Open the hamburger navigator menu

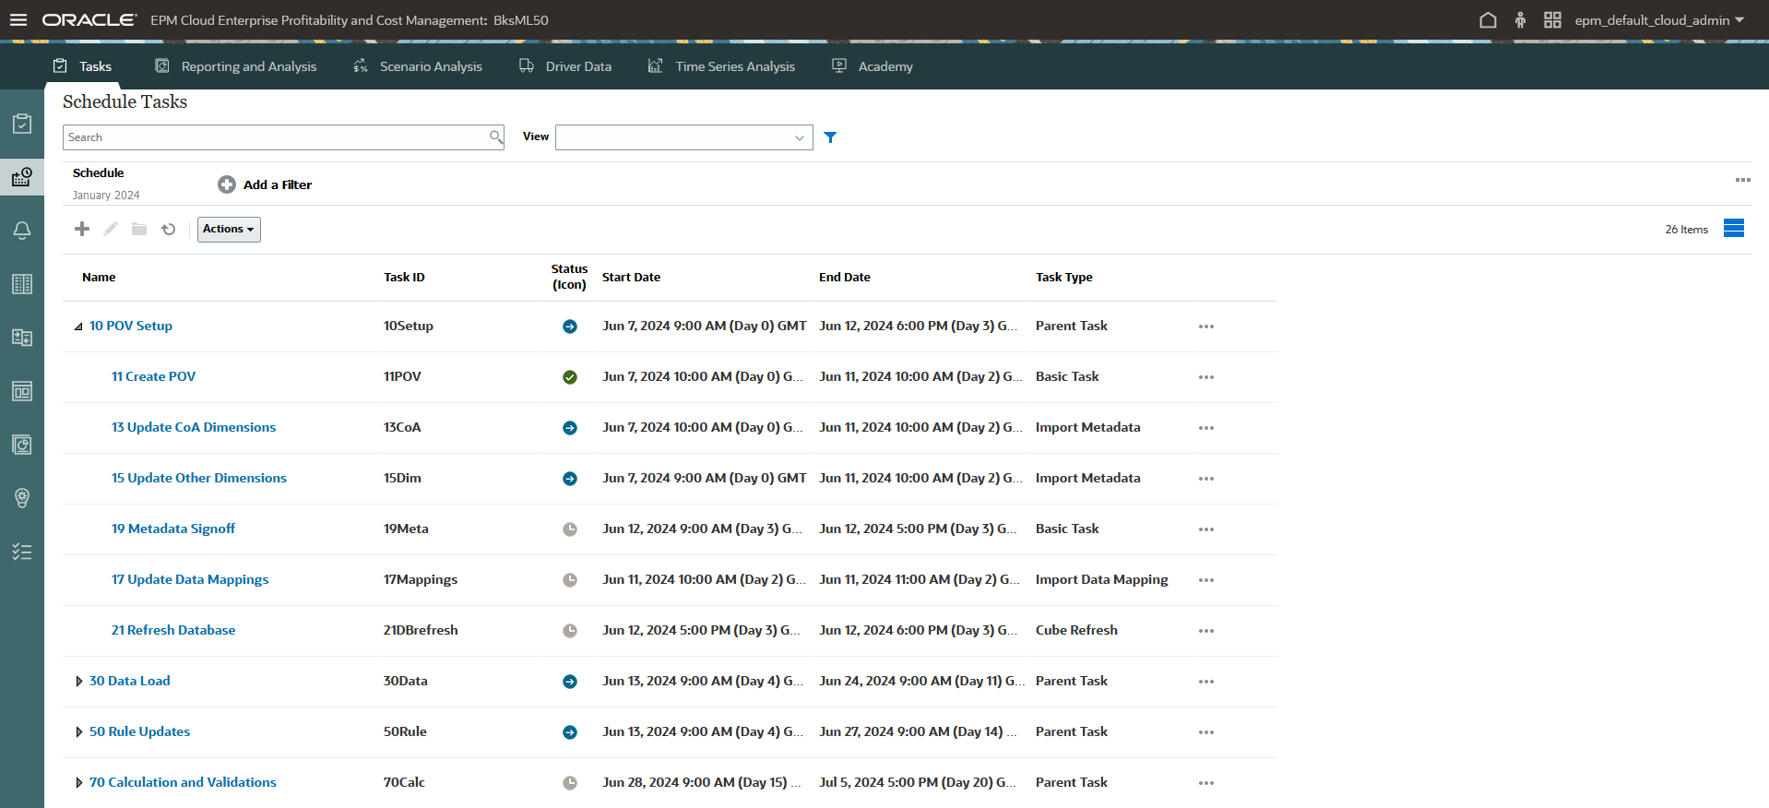point(18,19)
